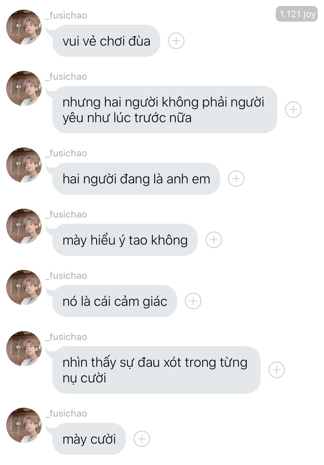
Task: Open avatar next to "vui vẻ chơi đùa" message
Action: coord(24,27)
